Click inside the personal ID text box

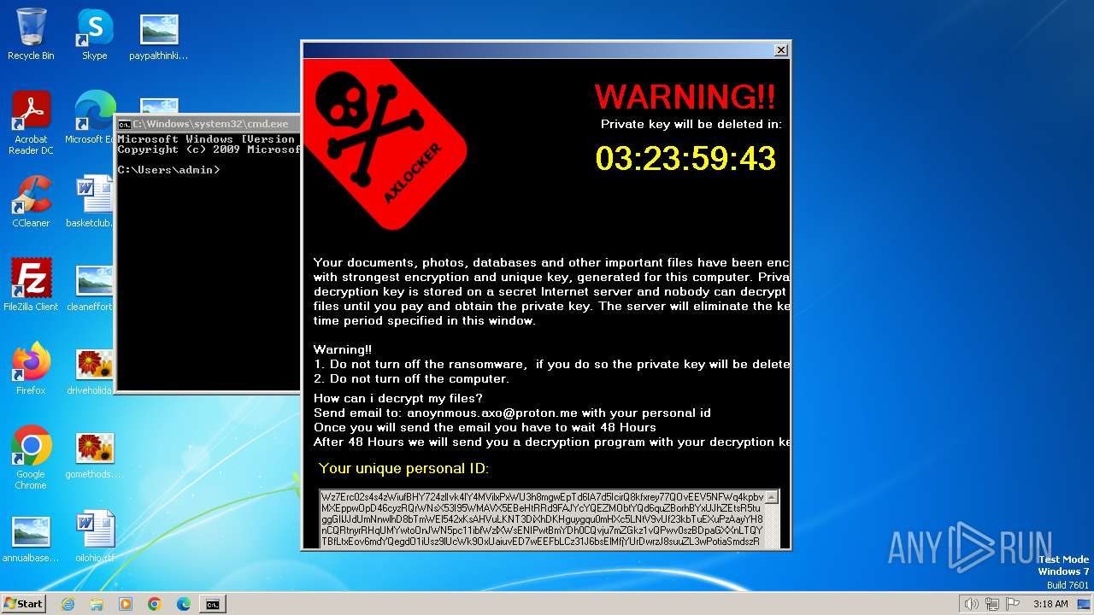pos(542,519)
